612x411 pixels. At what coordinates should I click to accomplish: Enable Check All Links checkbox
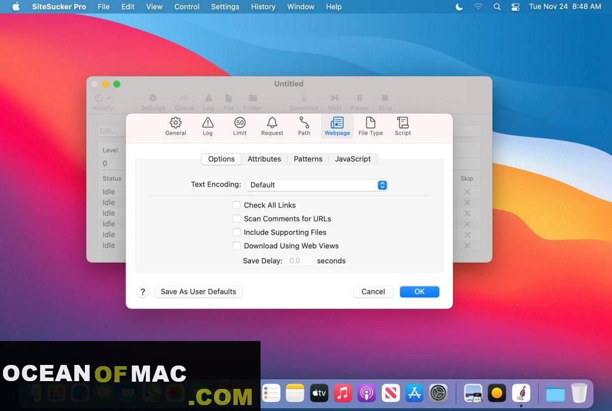(237, 205)
